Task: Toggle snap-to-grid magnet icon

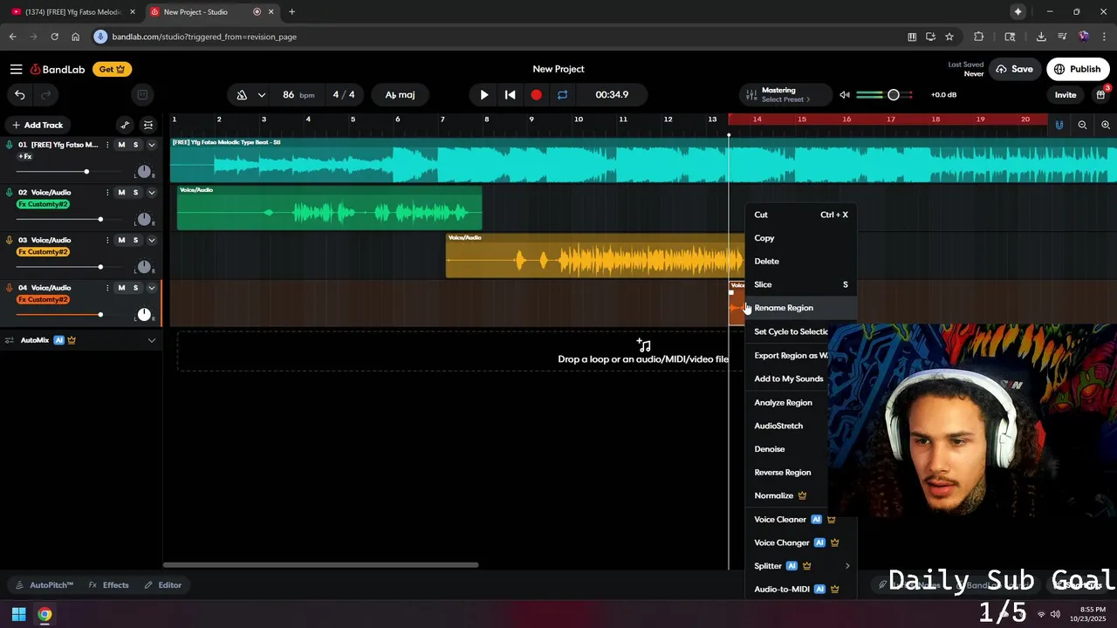Action: coord(1059,125)
